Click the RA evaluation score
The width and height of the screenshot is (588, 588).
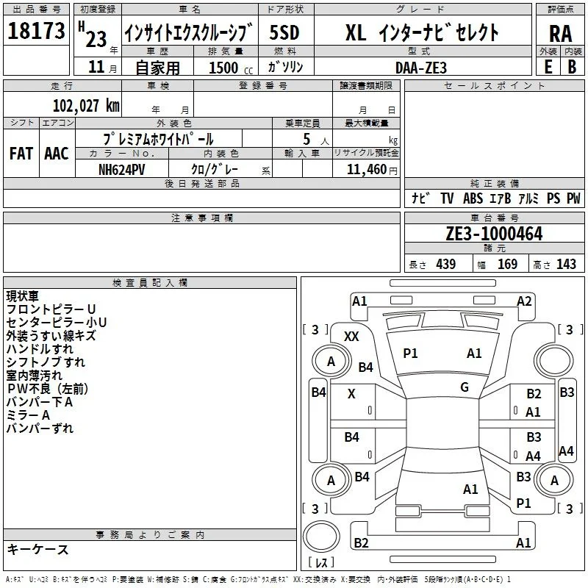(561, 34)
